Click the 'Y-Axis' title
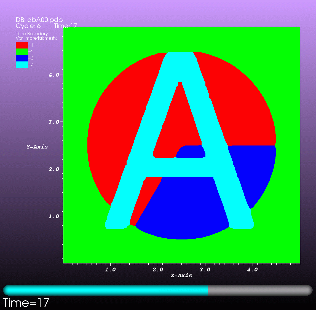The image size is (316, 310). tap(37, 147)
